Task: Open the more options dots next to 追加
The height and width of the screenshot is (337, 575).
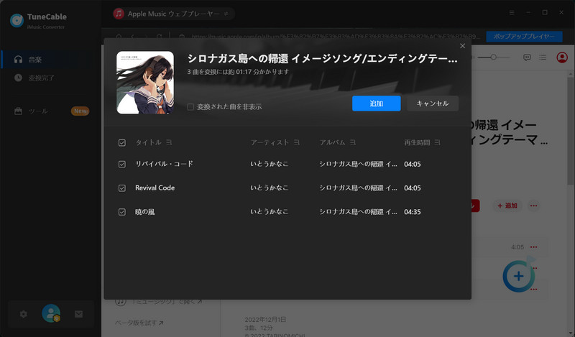Action: 533,206
